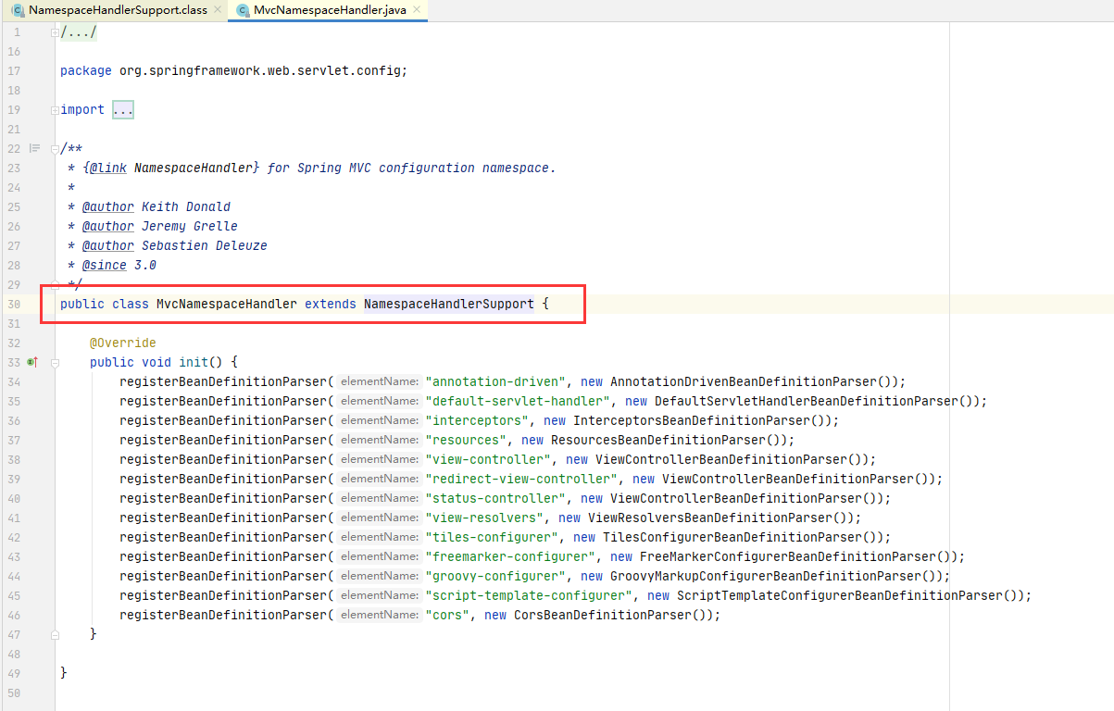Click the "default-servlet-handler" string
The image size is (1114, 711).
coord(518,401)
